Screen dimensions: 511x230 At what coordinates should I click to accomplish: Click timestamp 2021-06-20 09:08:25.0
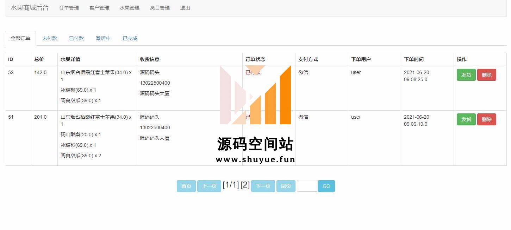pyautogui.click(x=417, y=76)
